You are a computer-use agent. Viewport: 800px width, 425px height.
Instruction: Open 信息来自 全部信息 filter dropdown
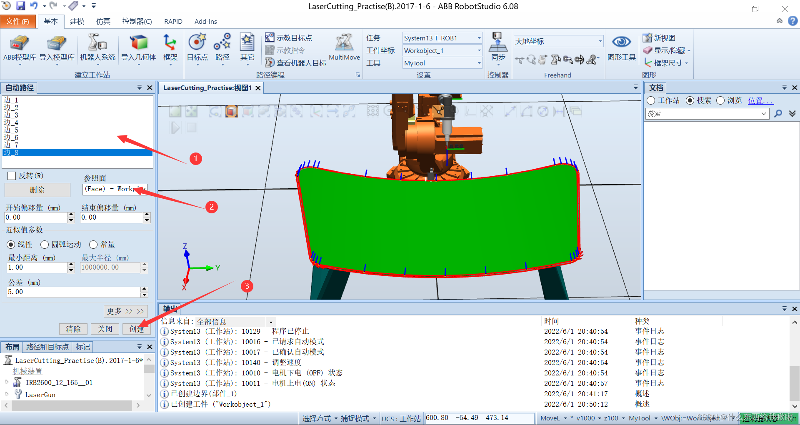click(x=271, y=322)
